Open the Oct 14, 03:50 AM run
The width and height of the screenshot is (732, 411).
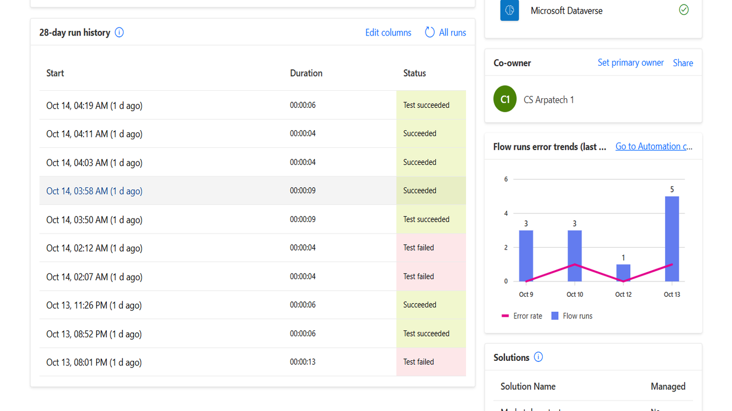pos(94,220)
